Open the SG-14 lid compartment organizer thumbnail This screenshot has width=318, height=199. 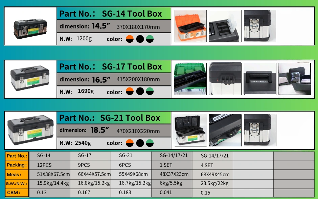click(225, 26)
